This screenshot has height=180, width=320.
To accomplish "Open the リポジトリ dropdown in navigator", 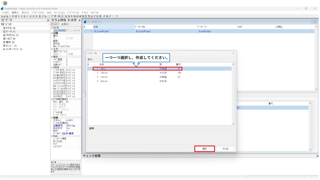I will click(48, 24).
